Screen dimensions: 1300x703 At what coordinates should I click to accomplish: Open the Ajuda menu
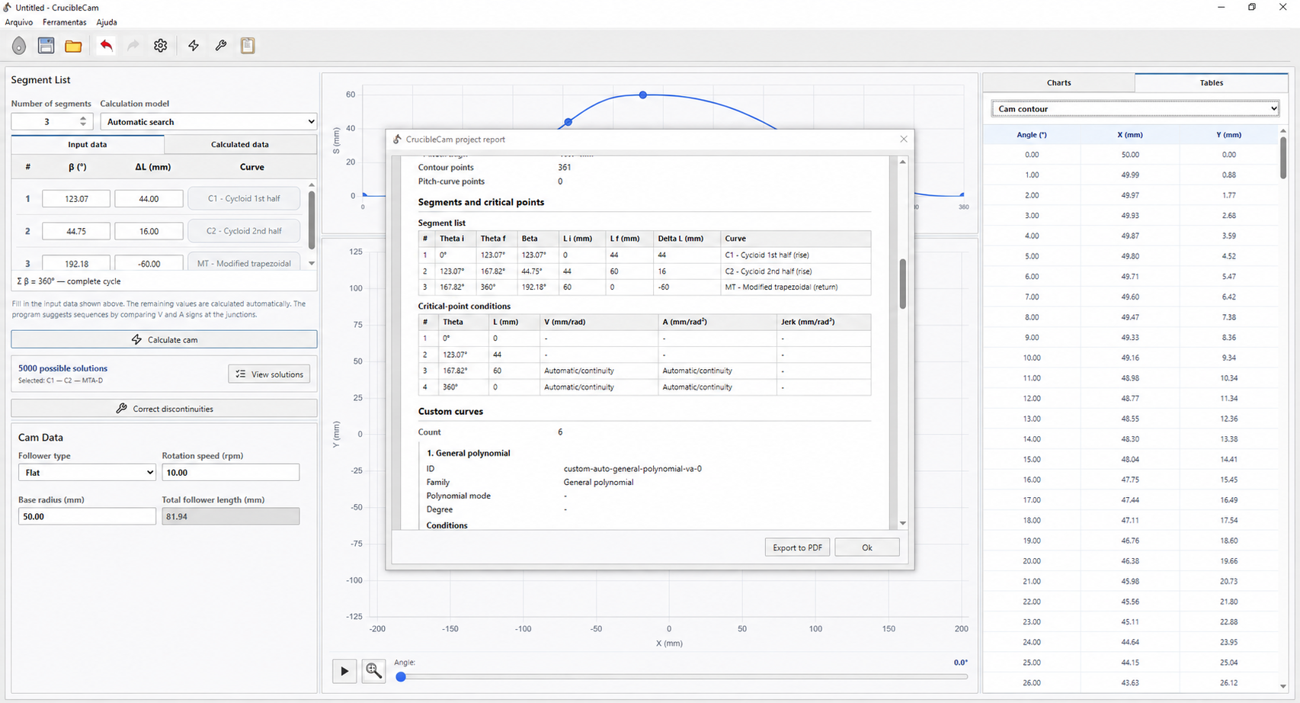click(107, 22)
